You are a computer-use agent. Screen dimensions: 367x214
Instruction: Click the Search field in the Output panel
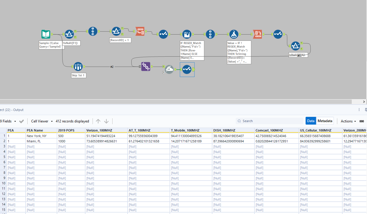point(269,121)
